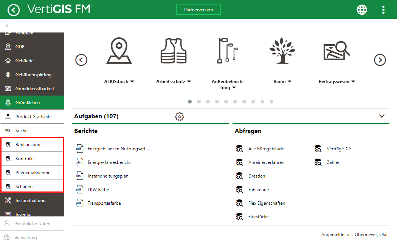The image size is (397, 244).
Task: Select the Arbeitsschutz safety vest icon
Action: (x=174, y=51)
